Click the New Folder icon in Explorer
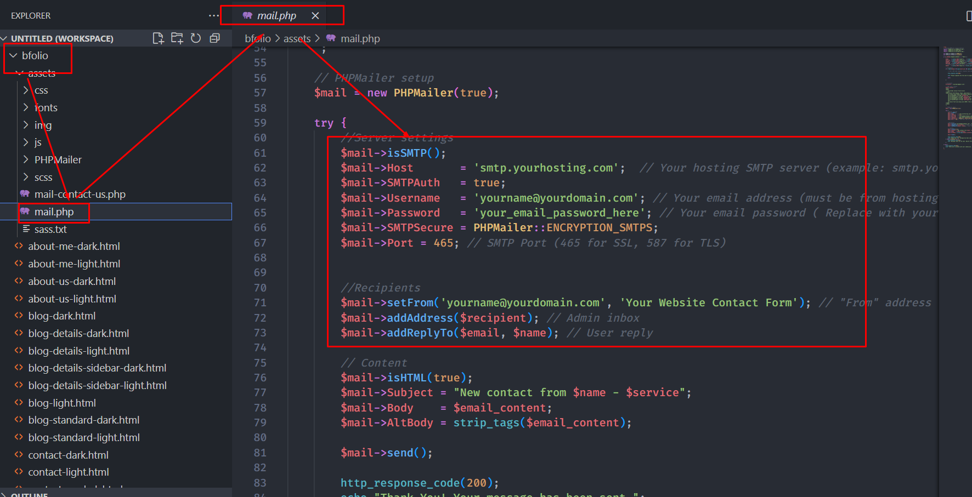The width and height of the screenshot is (972, 497). (177, 38)
